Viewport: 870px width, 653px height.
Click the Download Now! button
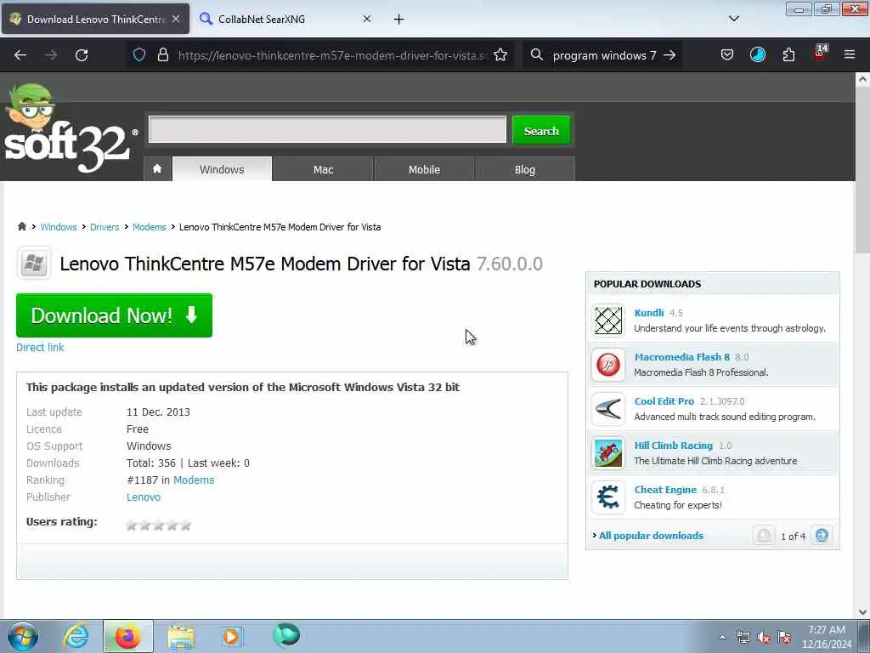click(x=115, y=315)
